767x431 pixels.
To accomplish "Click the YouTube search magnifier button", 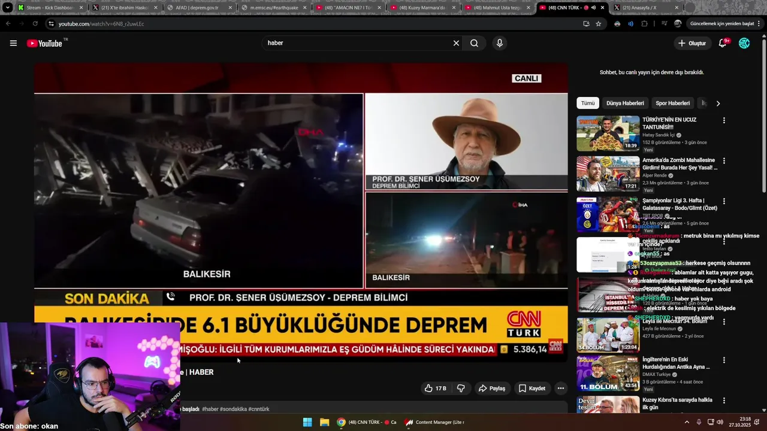I will tap(474, 43).
